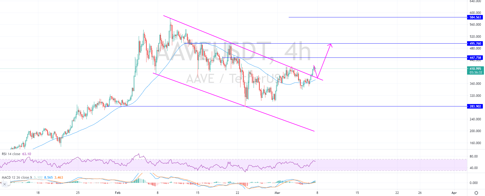This screenshot has width=485, height=196.
Task: Click the Apr label on time axis
Action: click(x=454, y=193)
